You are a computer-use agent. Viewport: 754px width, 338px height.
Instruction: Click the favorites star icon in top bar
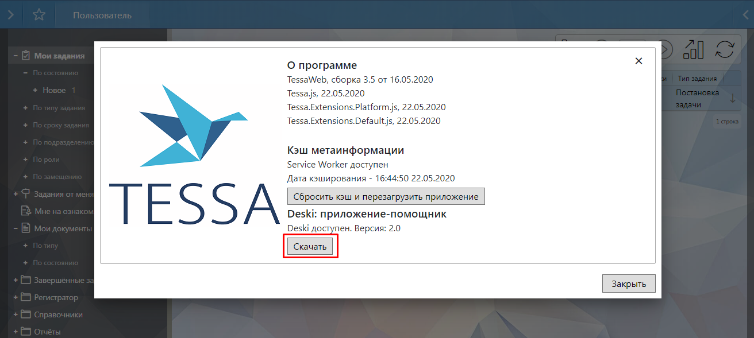[x=39, y=15]
